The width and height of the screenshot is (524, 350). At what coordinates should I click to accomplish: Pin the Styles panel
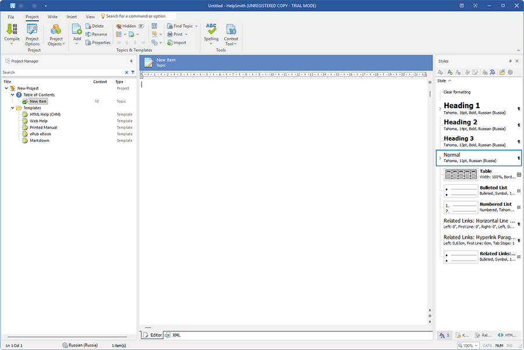(510, 61)
